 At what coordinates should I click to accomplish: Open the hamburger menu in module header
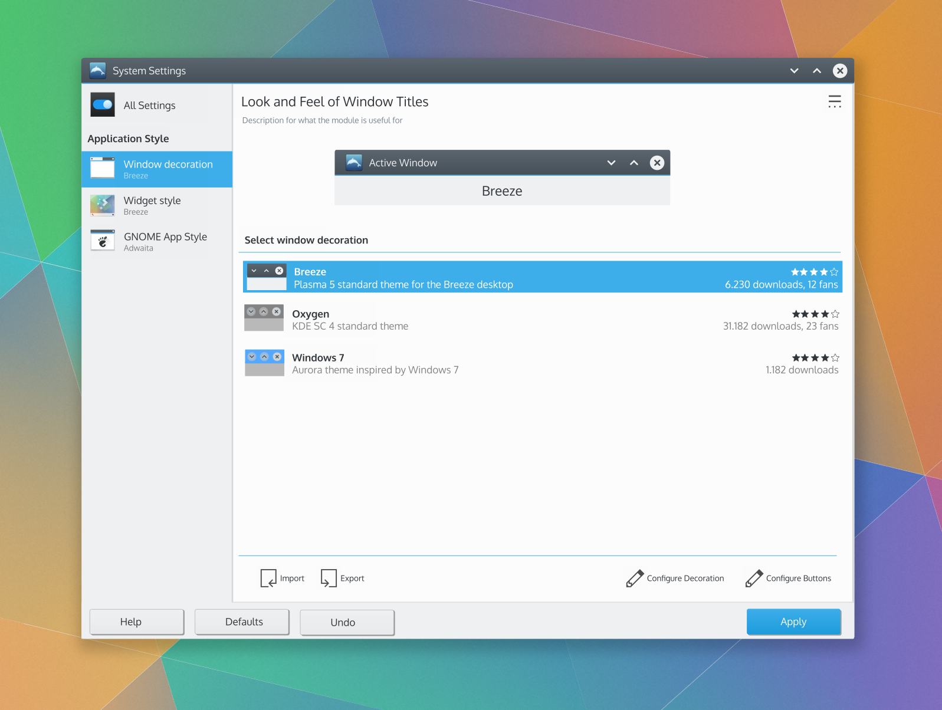834,101
